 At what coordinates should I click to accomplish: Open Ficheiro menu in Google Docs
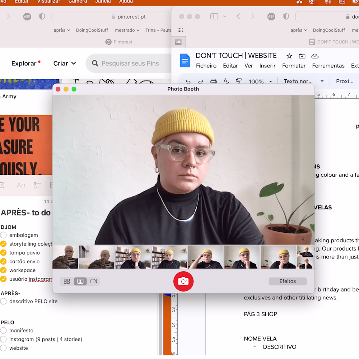(206, 66)
